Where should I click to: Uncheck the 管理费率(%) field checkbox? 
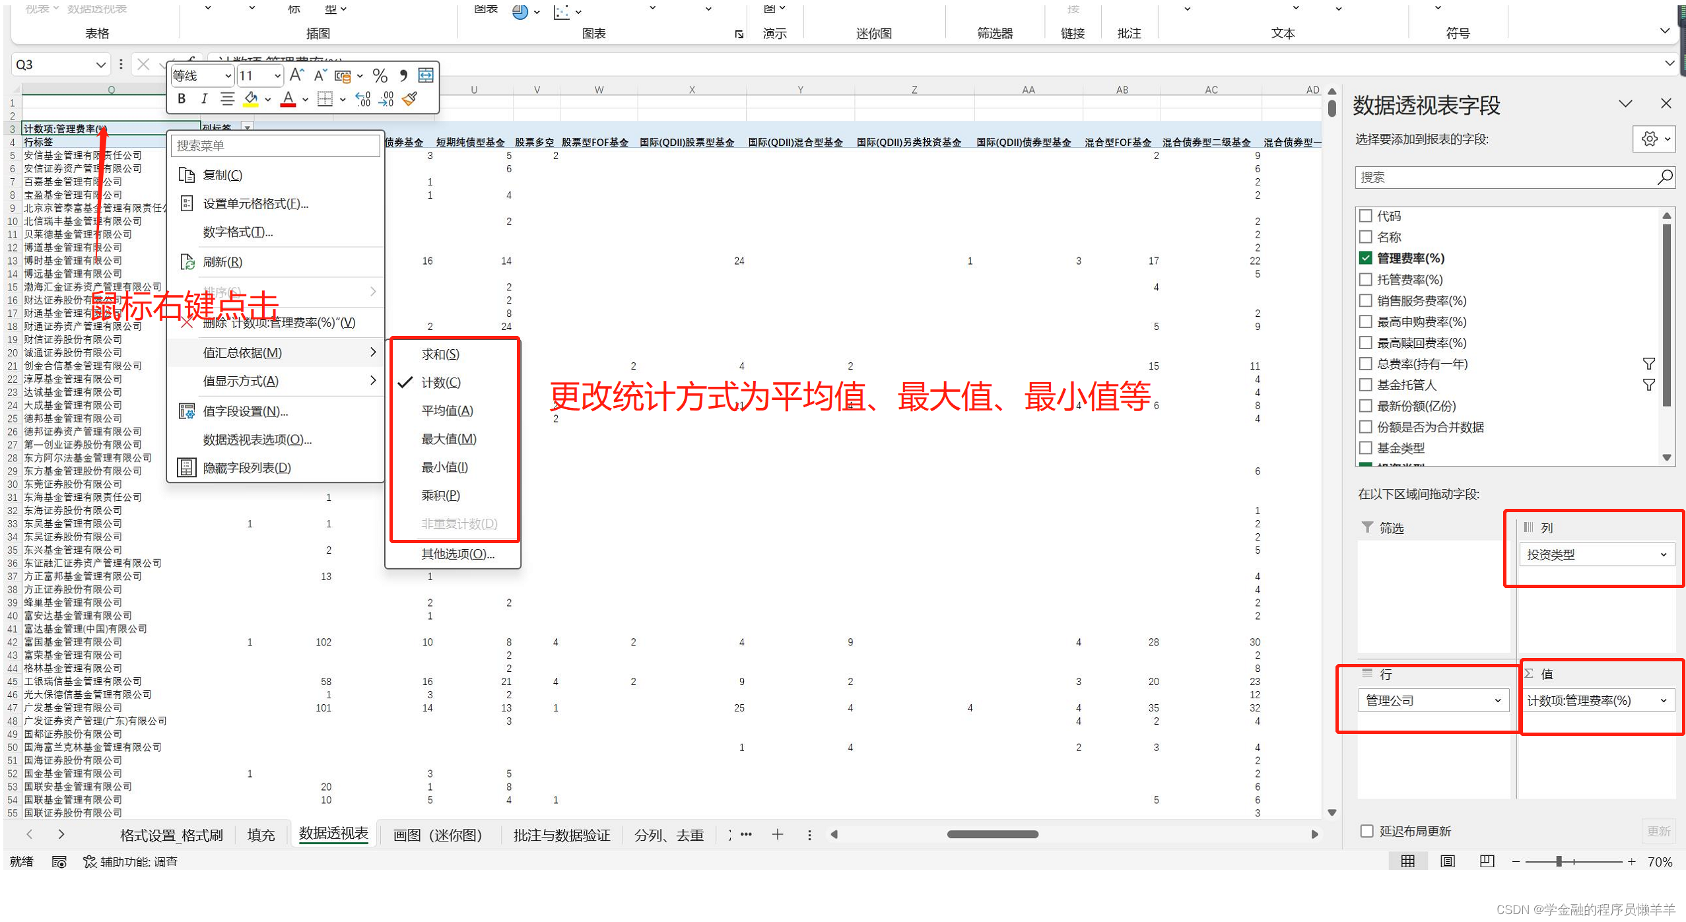coord(1365,258)
